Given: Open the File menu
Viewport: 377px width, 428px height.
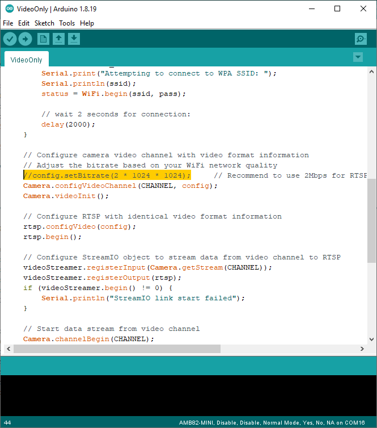Looking at the screenshot, I should coord(8,23).
